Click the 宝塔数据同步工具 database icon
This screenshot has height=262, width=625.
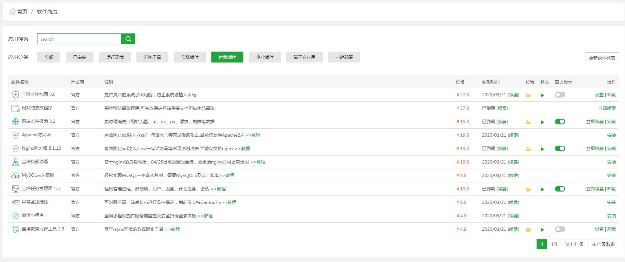point(16,229)
